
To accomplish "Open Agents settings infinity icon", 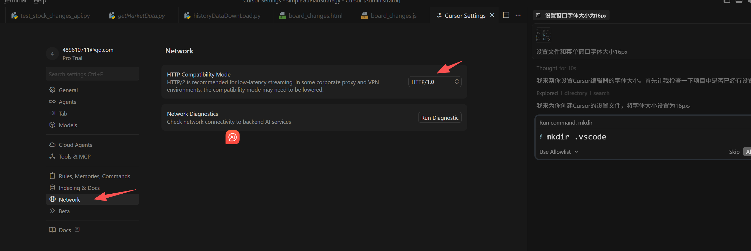I will pyautogui.click(x=52, y=101).
